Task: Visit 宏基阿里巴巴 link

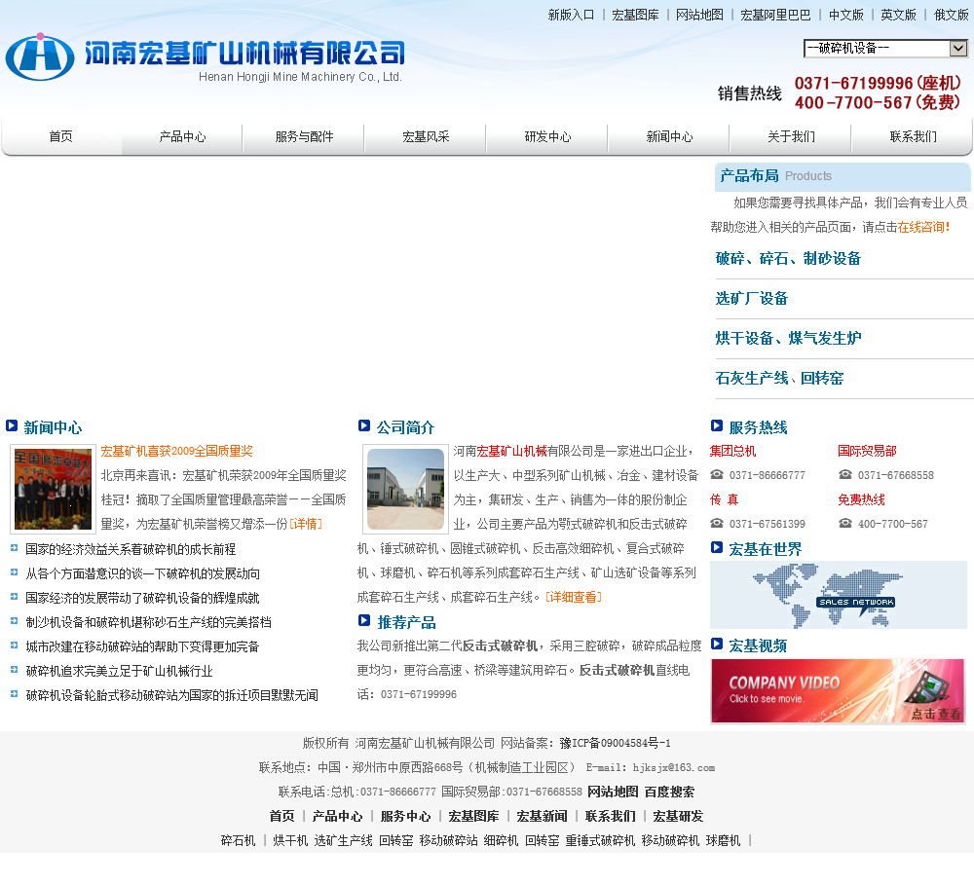Action: click(x=775, y=15)
